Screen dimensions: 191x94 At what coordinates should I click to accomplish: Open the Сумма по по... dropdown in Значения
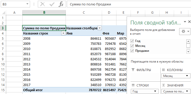[x=187, y=91]
